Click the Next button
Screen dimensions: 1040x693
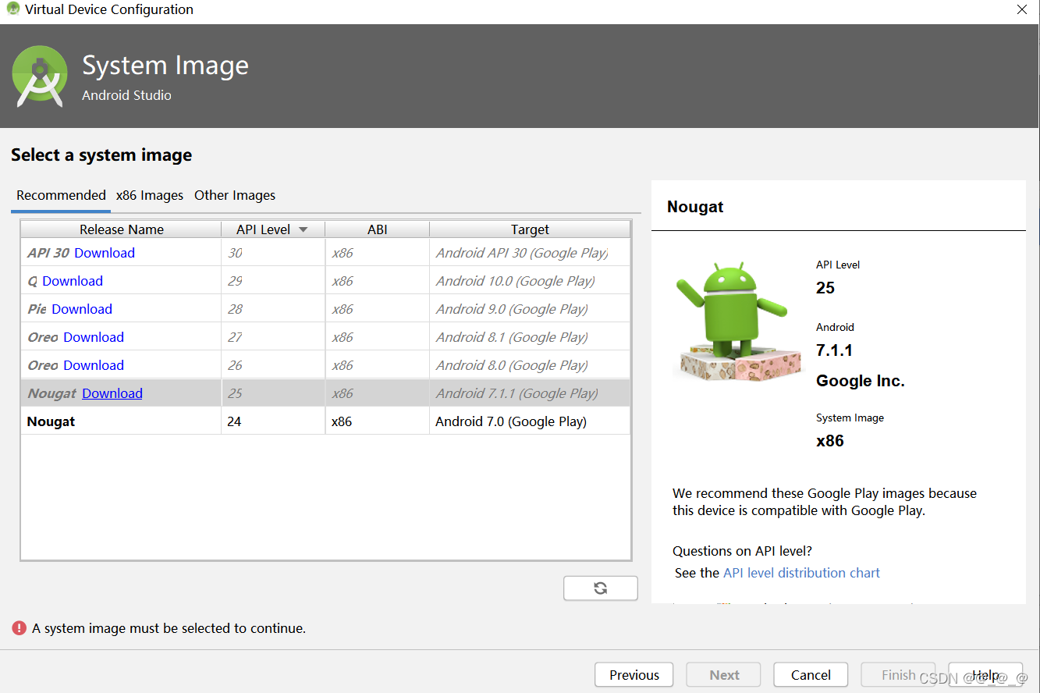[x=724, y=675]
